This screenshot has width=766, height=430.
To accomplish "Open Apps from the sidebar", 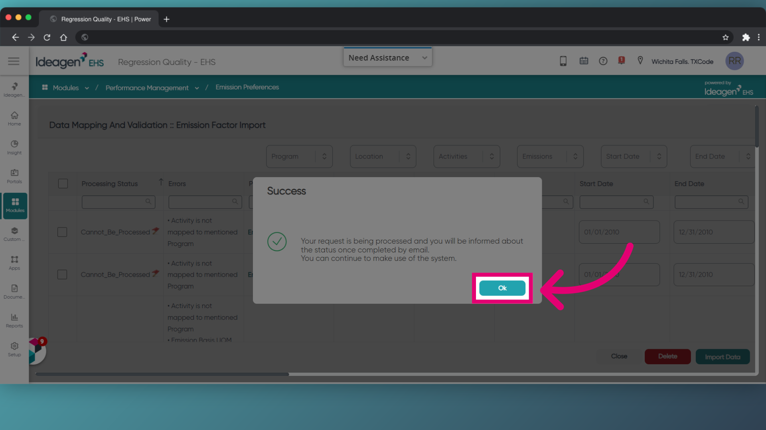I will tap(14, 263).
